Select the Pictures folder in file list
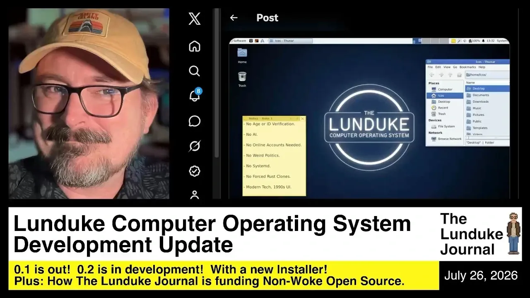 pos(487,115)
